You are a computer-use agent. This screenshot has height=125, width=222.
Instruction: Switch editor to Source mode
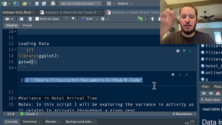pos(11,25)
